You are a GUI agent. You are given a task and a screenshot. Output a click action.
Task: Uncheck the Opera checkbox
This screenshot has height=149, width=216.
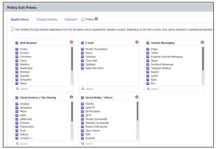pyautogui.click(x=17, y=60)
